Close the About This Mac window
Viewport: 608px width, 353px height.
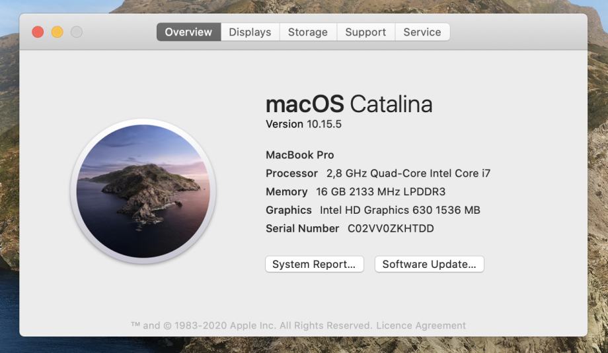[38, 32]
